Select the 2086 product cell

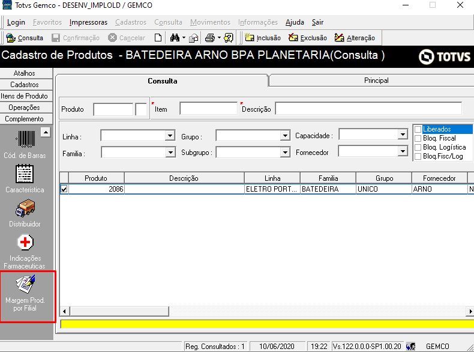pos(97,189)
